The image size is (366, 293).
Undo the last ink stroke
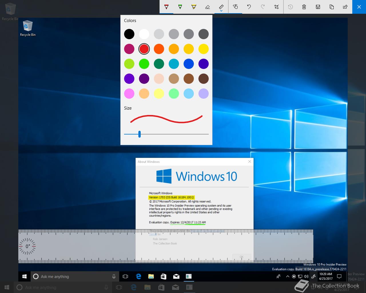pyautogui.click(x=249, y=7)
